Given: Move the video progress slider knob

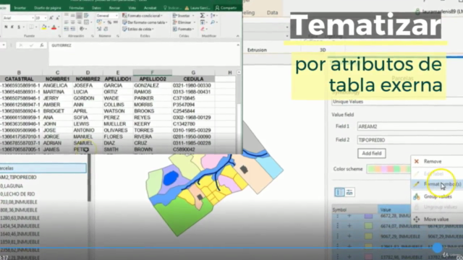Looking at the screenshot, I should [x=437, y=248].
